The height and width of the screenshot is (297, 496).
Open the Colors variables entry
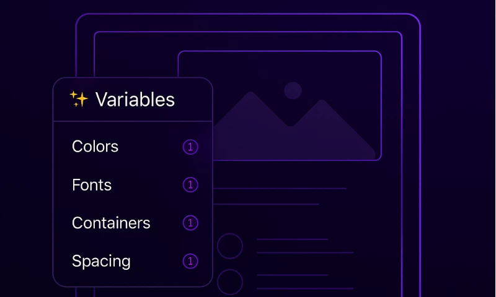click(x=95, y=147)
